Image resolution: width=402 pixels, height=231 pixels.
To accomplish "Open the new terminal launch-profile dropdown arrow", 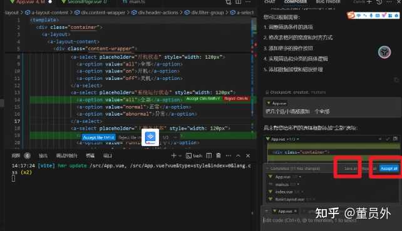I will pos(180,156).
